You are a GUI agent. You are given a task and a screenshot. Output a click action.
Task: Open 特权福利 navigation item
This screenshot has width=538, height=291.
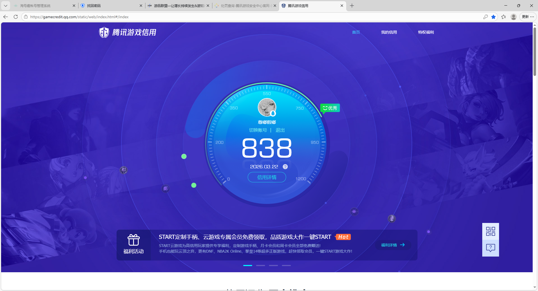[426, 32]
